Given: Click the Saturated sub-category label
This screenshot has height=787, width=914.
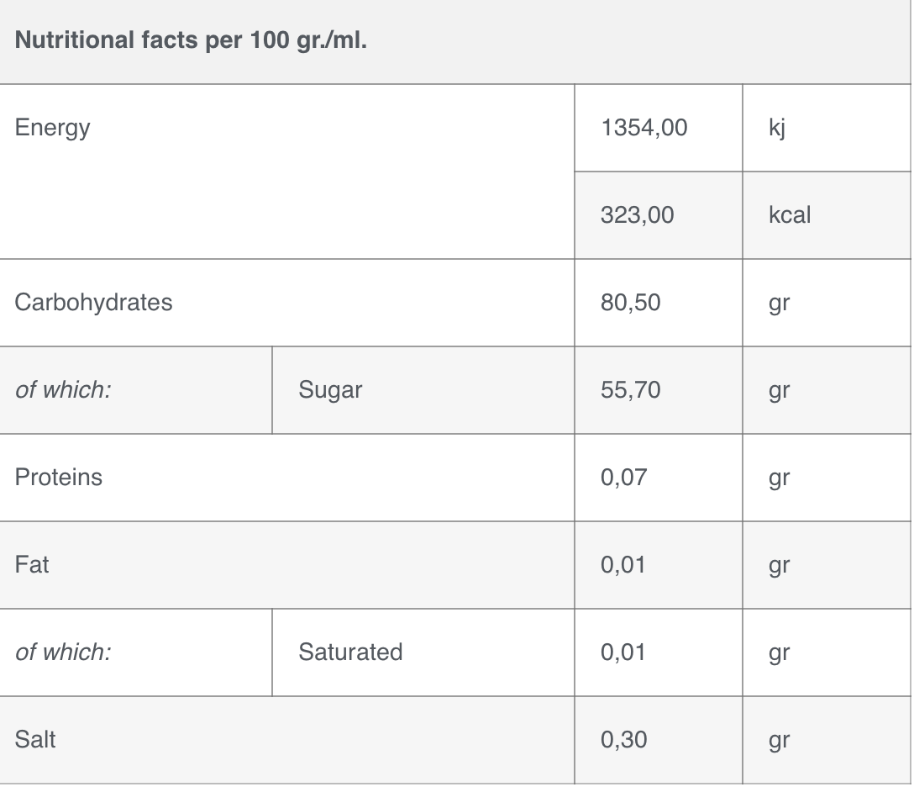Looking at the screenshot, I should tap(350, 652).
